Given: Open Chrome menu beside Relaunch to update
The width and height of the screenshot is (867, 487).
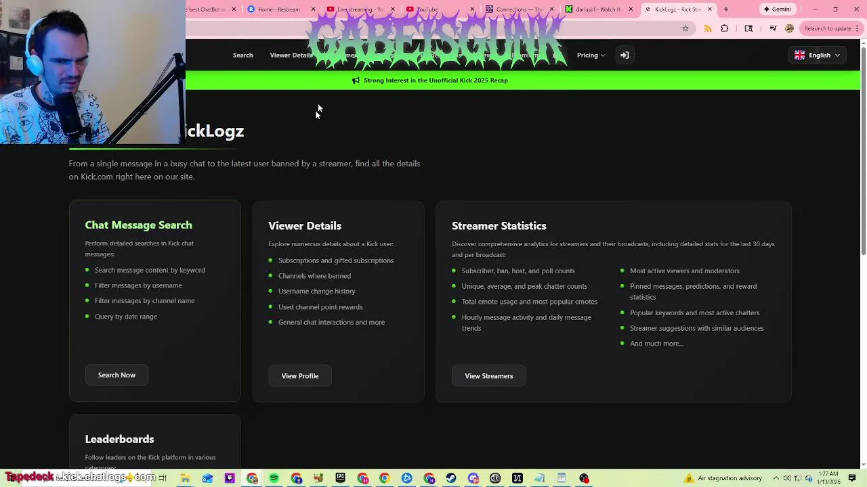Looking at the screenshot, I should [857, 28].
